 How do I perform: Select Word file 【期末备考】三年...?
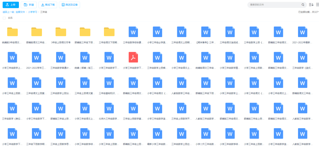(206, 32)
